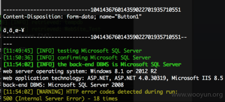This screenshot has height=102, width=225.
Task: Click the Microsoft IIS 8.5 text
Action: point(197,78)
